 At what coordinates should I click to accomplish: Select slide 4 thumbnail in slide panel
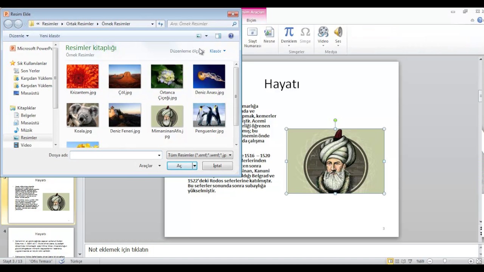tap(41, 242)
